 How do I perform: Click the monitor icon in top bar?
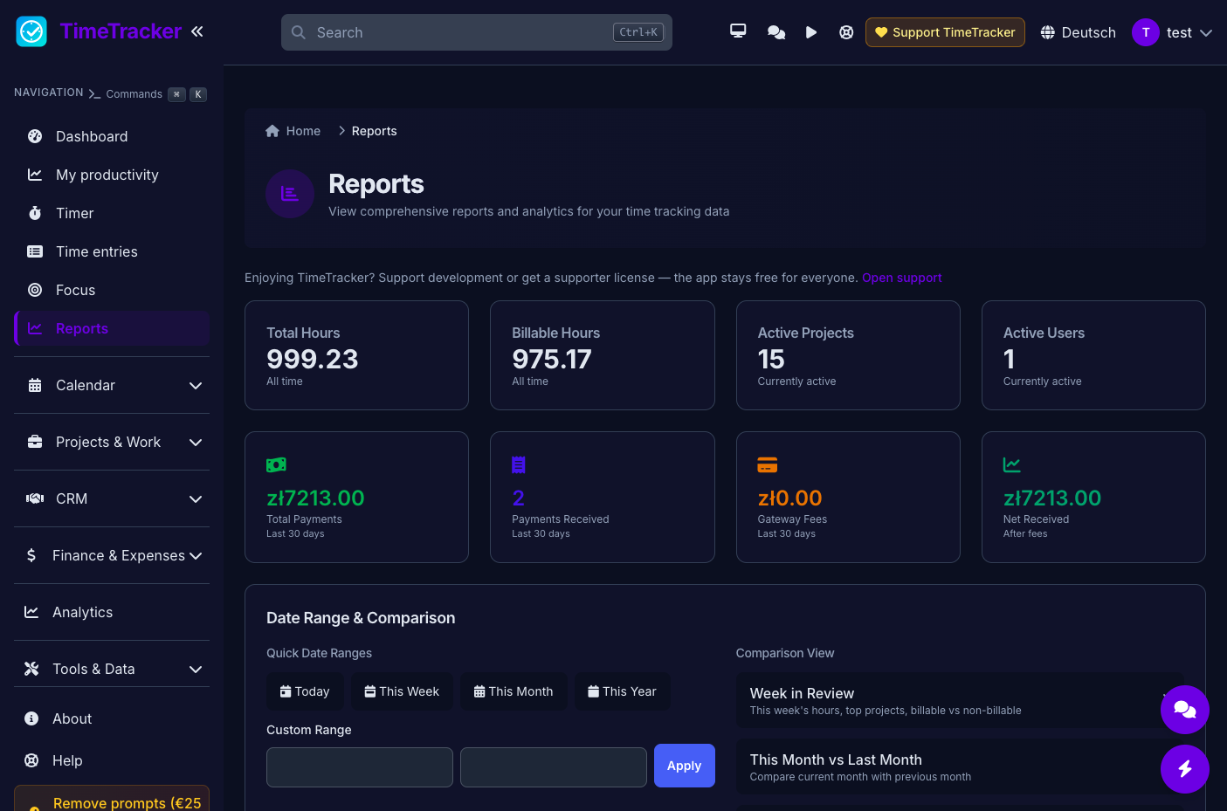coord(738,31)
